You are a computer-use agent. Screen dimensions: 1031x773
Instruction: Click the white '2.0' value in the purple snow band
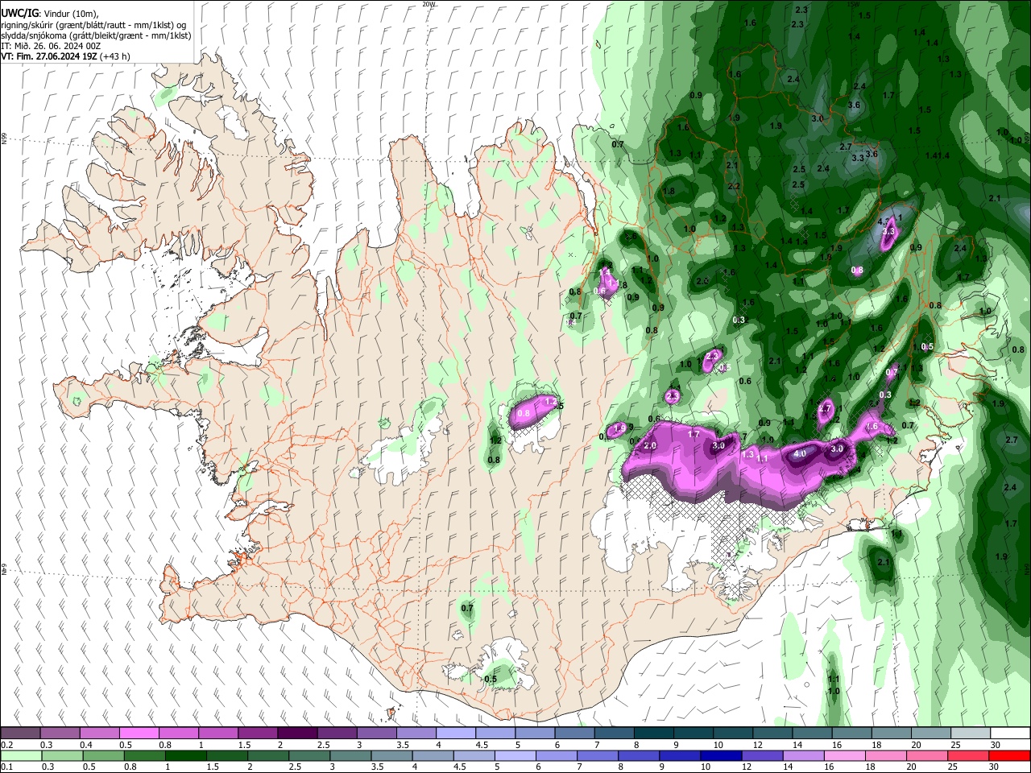tap(650, 446)
